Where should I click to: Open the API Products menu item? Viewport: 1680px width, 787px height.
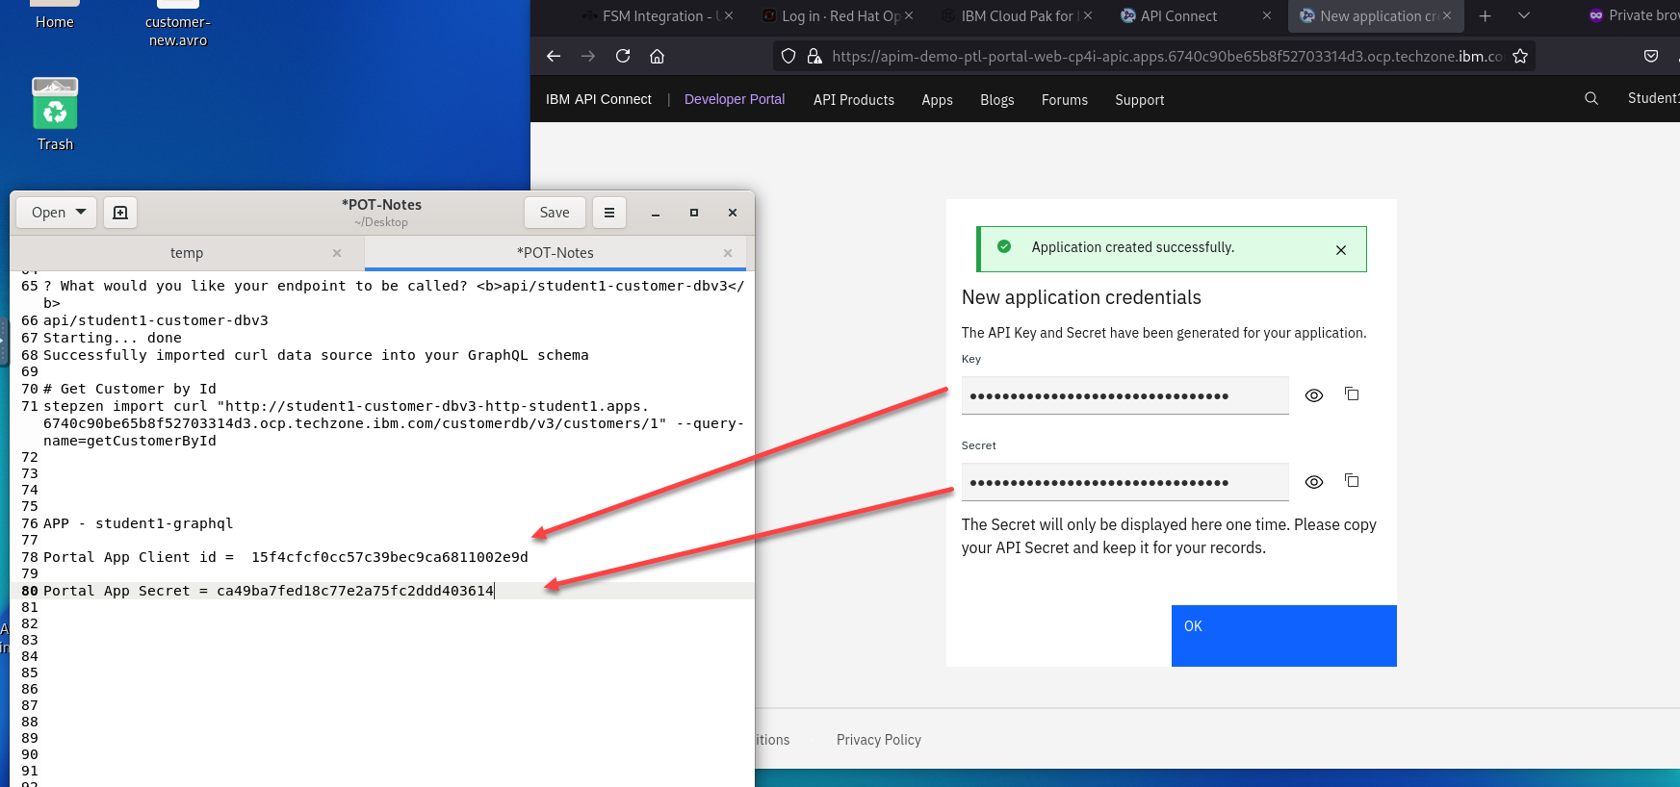click(853, 100)
